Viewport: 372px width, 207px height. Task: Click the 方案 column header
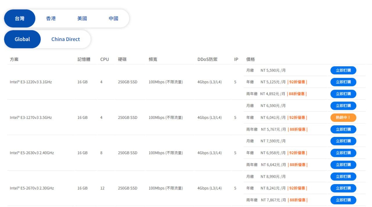(x=14, y=59)
